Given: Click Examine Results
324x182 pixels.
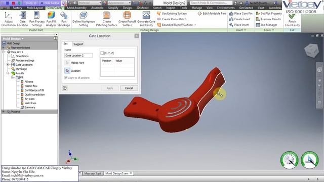Looking at the screenshot, I should (x=268, y=19).
